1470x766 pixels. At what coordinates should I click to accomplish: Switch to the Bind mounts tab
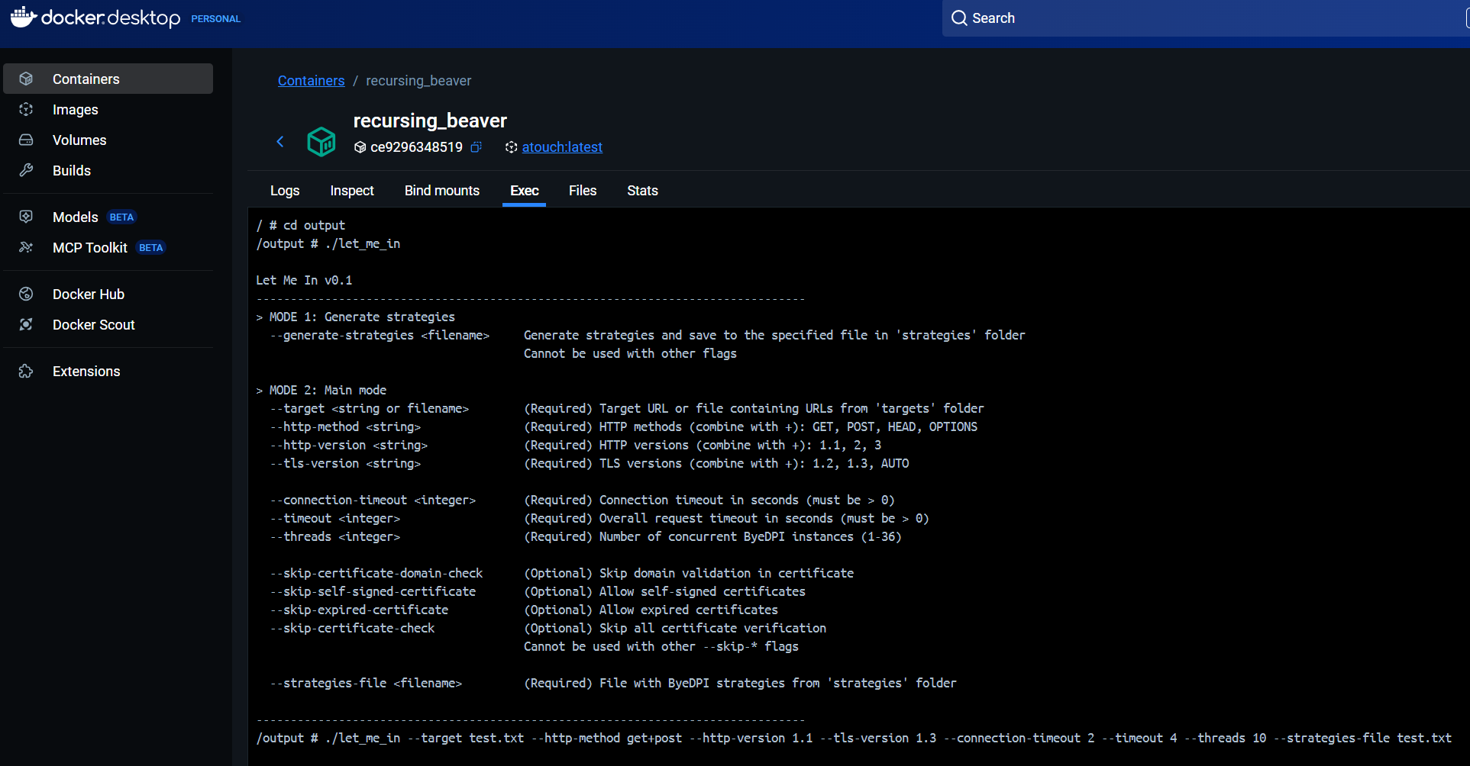tap(442, 191)
